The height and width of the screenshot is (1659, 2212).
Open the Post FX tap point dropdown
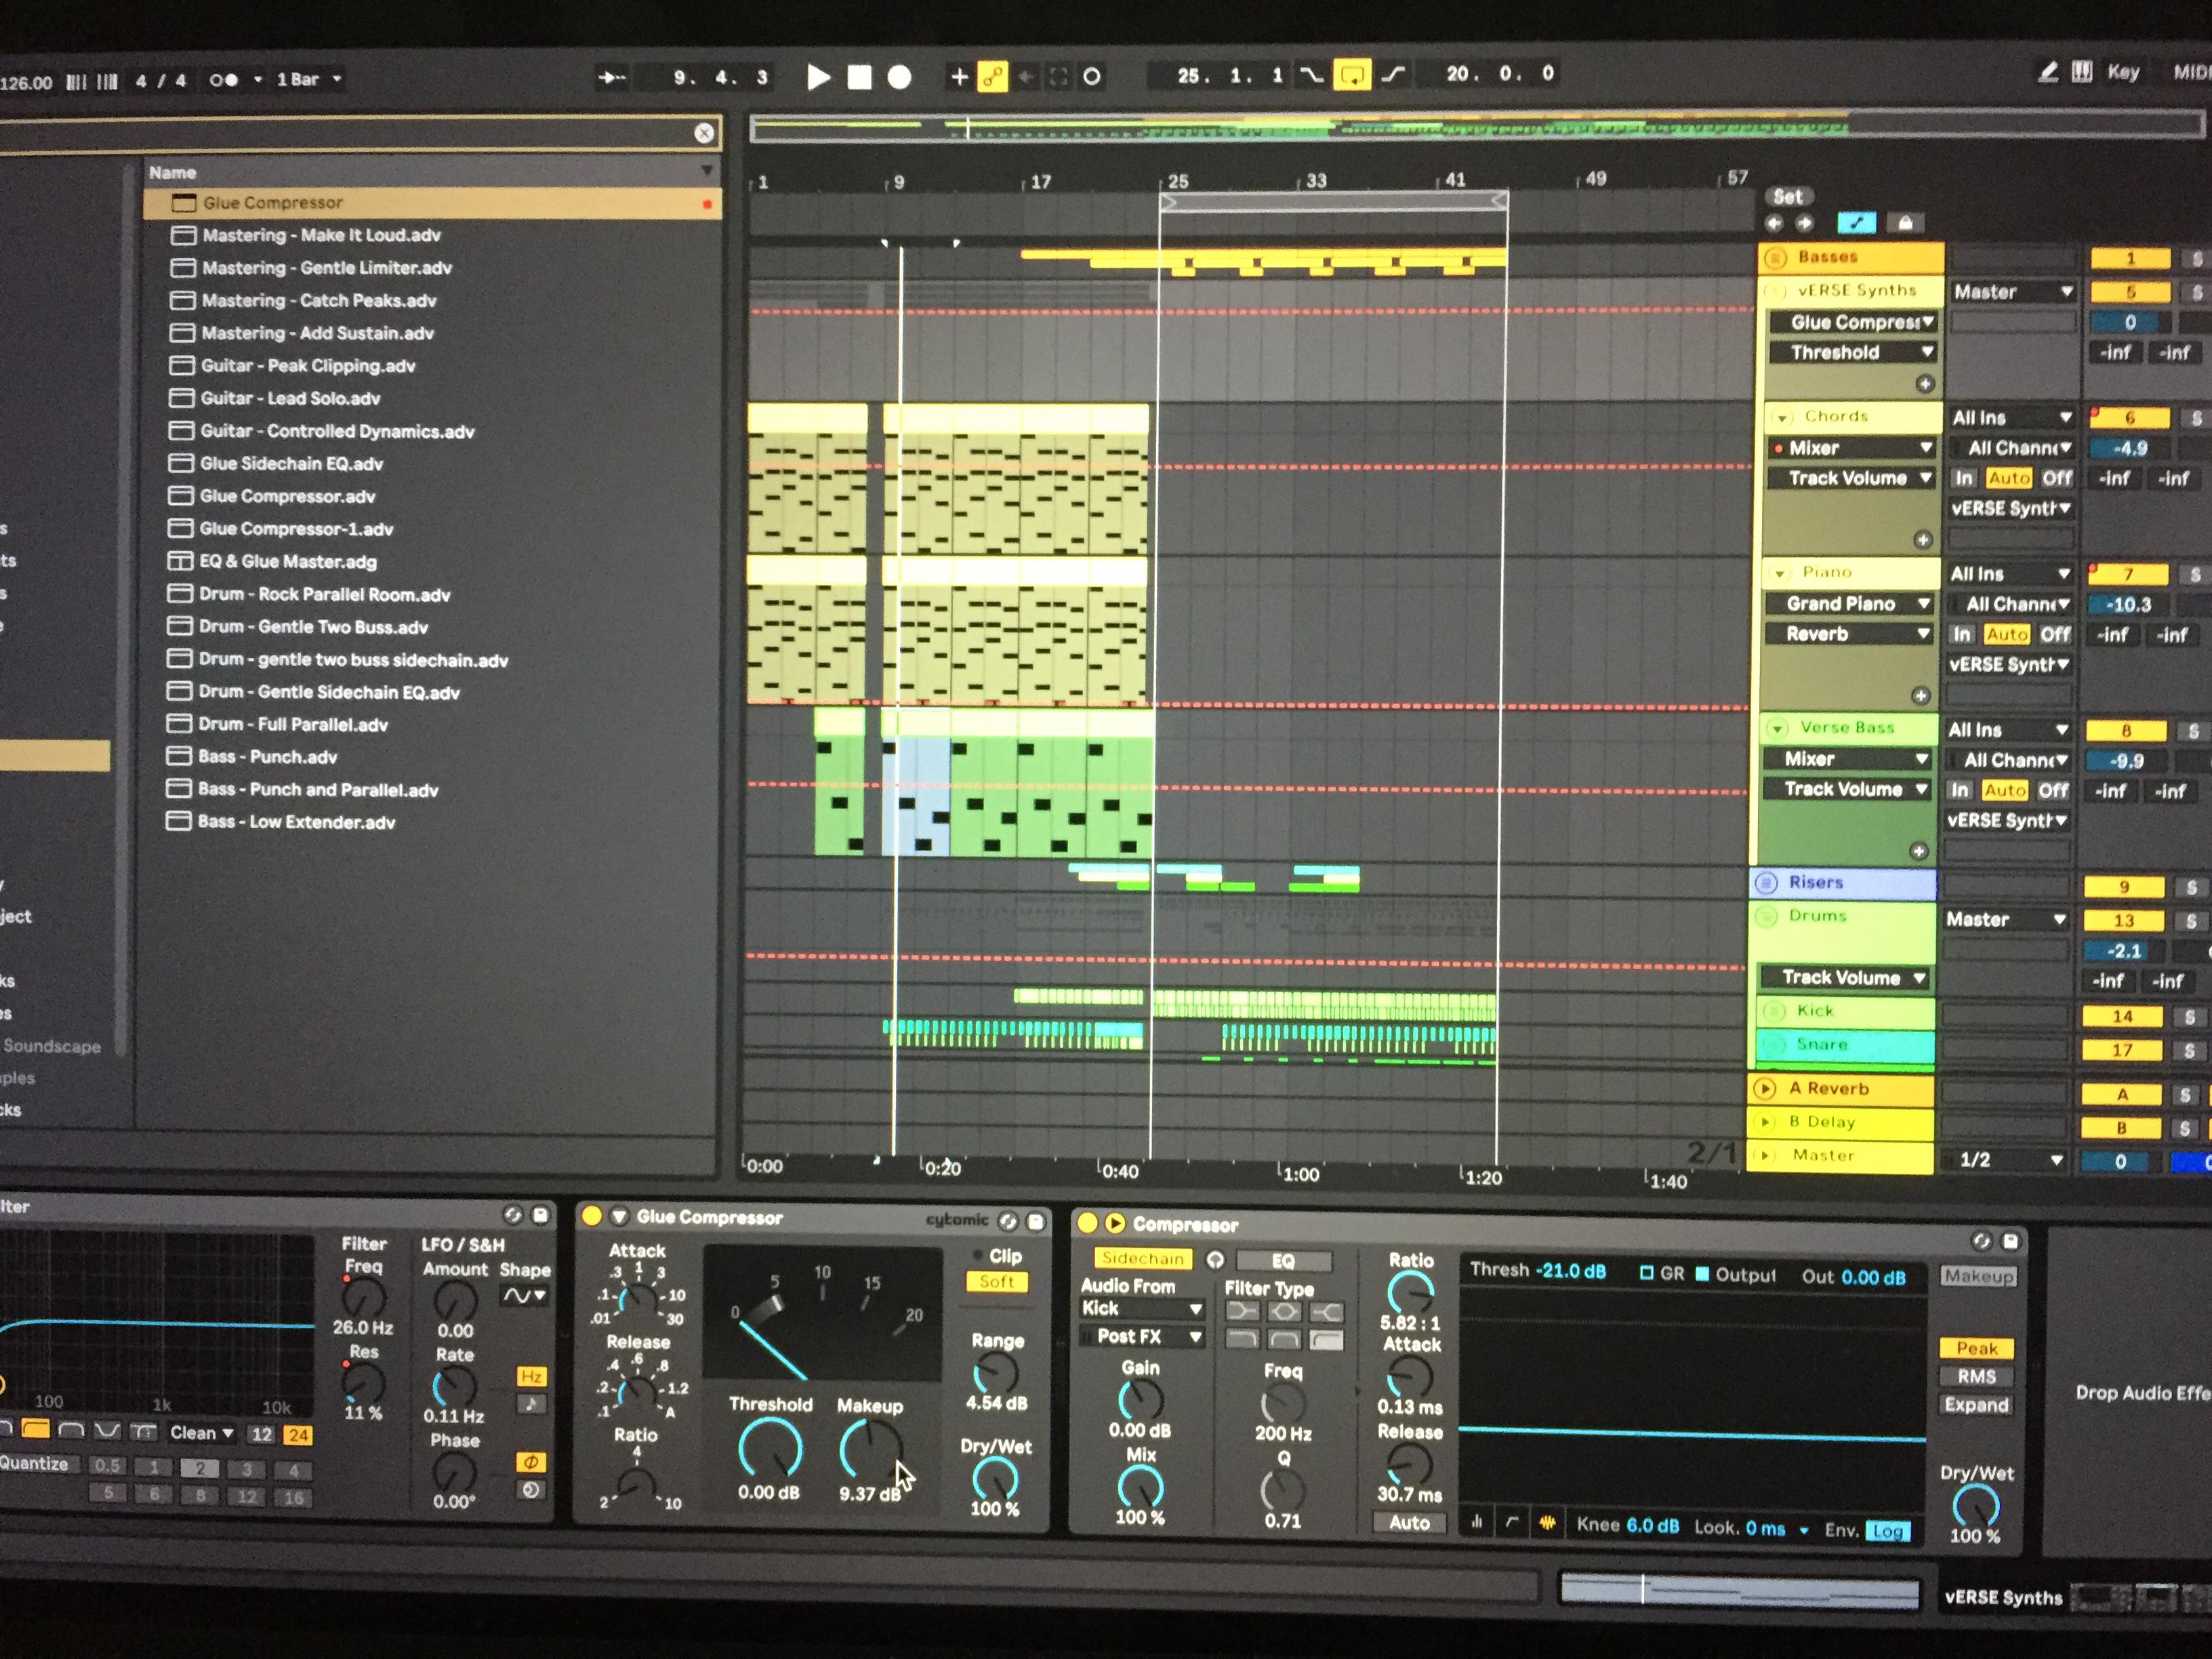coord(1142,1336)
